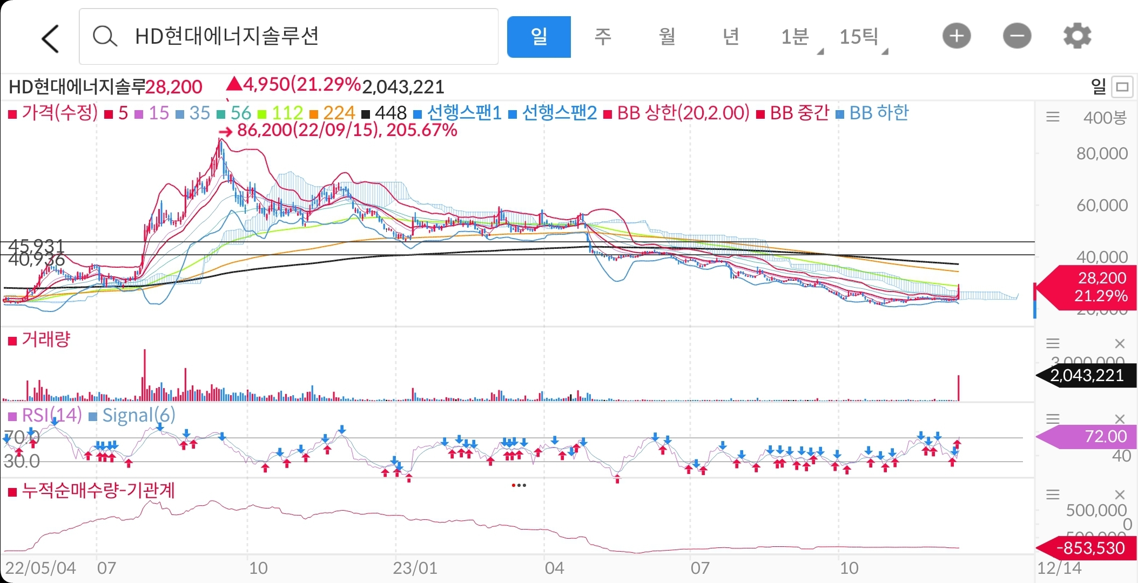1138x583 pixels.
Task: Click the 400봉 bar count label
Action: tap(1105, 117)
